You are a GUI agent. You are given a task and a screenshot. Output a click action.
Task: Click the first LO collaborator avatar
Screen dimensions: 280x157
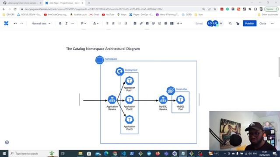210,23
